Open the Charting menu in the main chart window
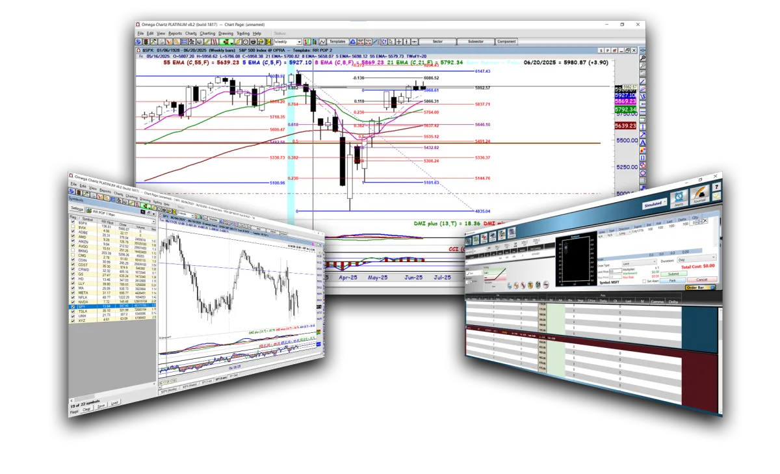Viewport: 780px width, 474px height. click(207, 33)
